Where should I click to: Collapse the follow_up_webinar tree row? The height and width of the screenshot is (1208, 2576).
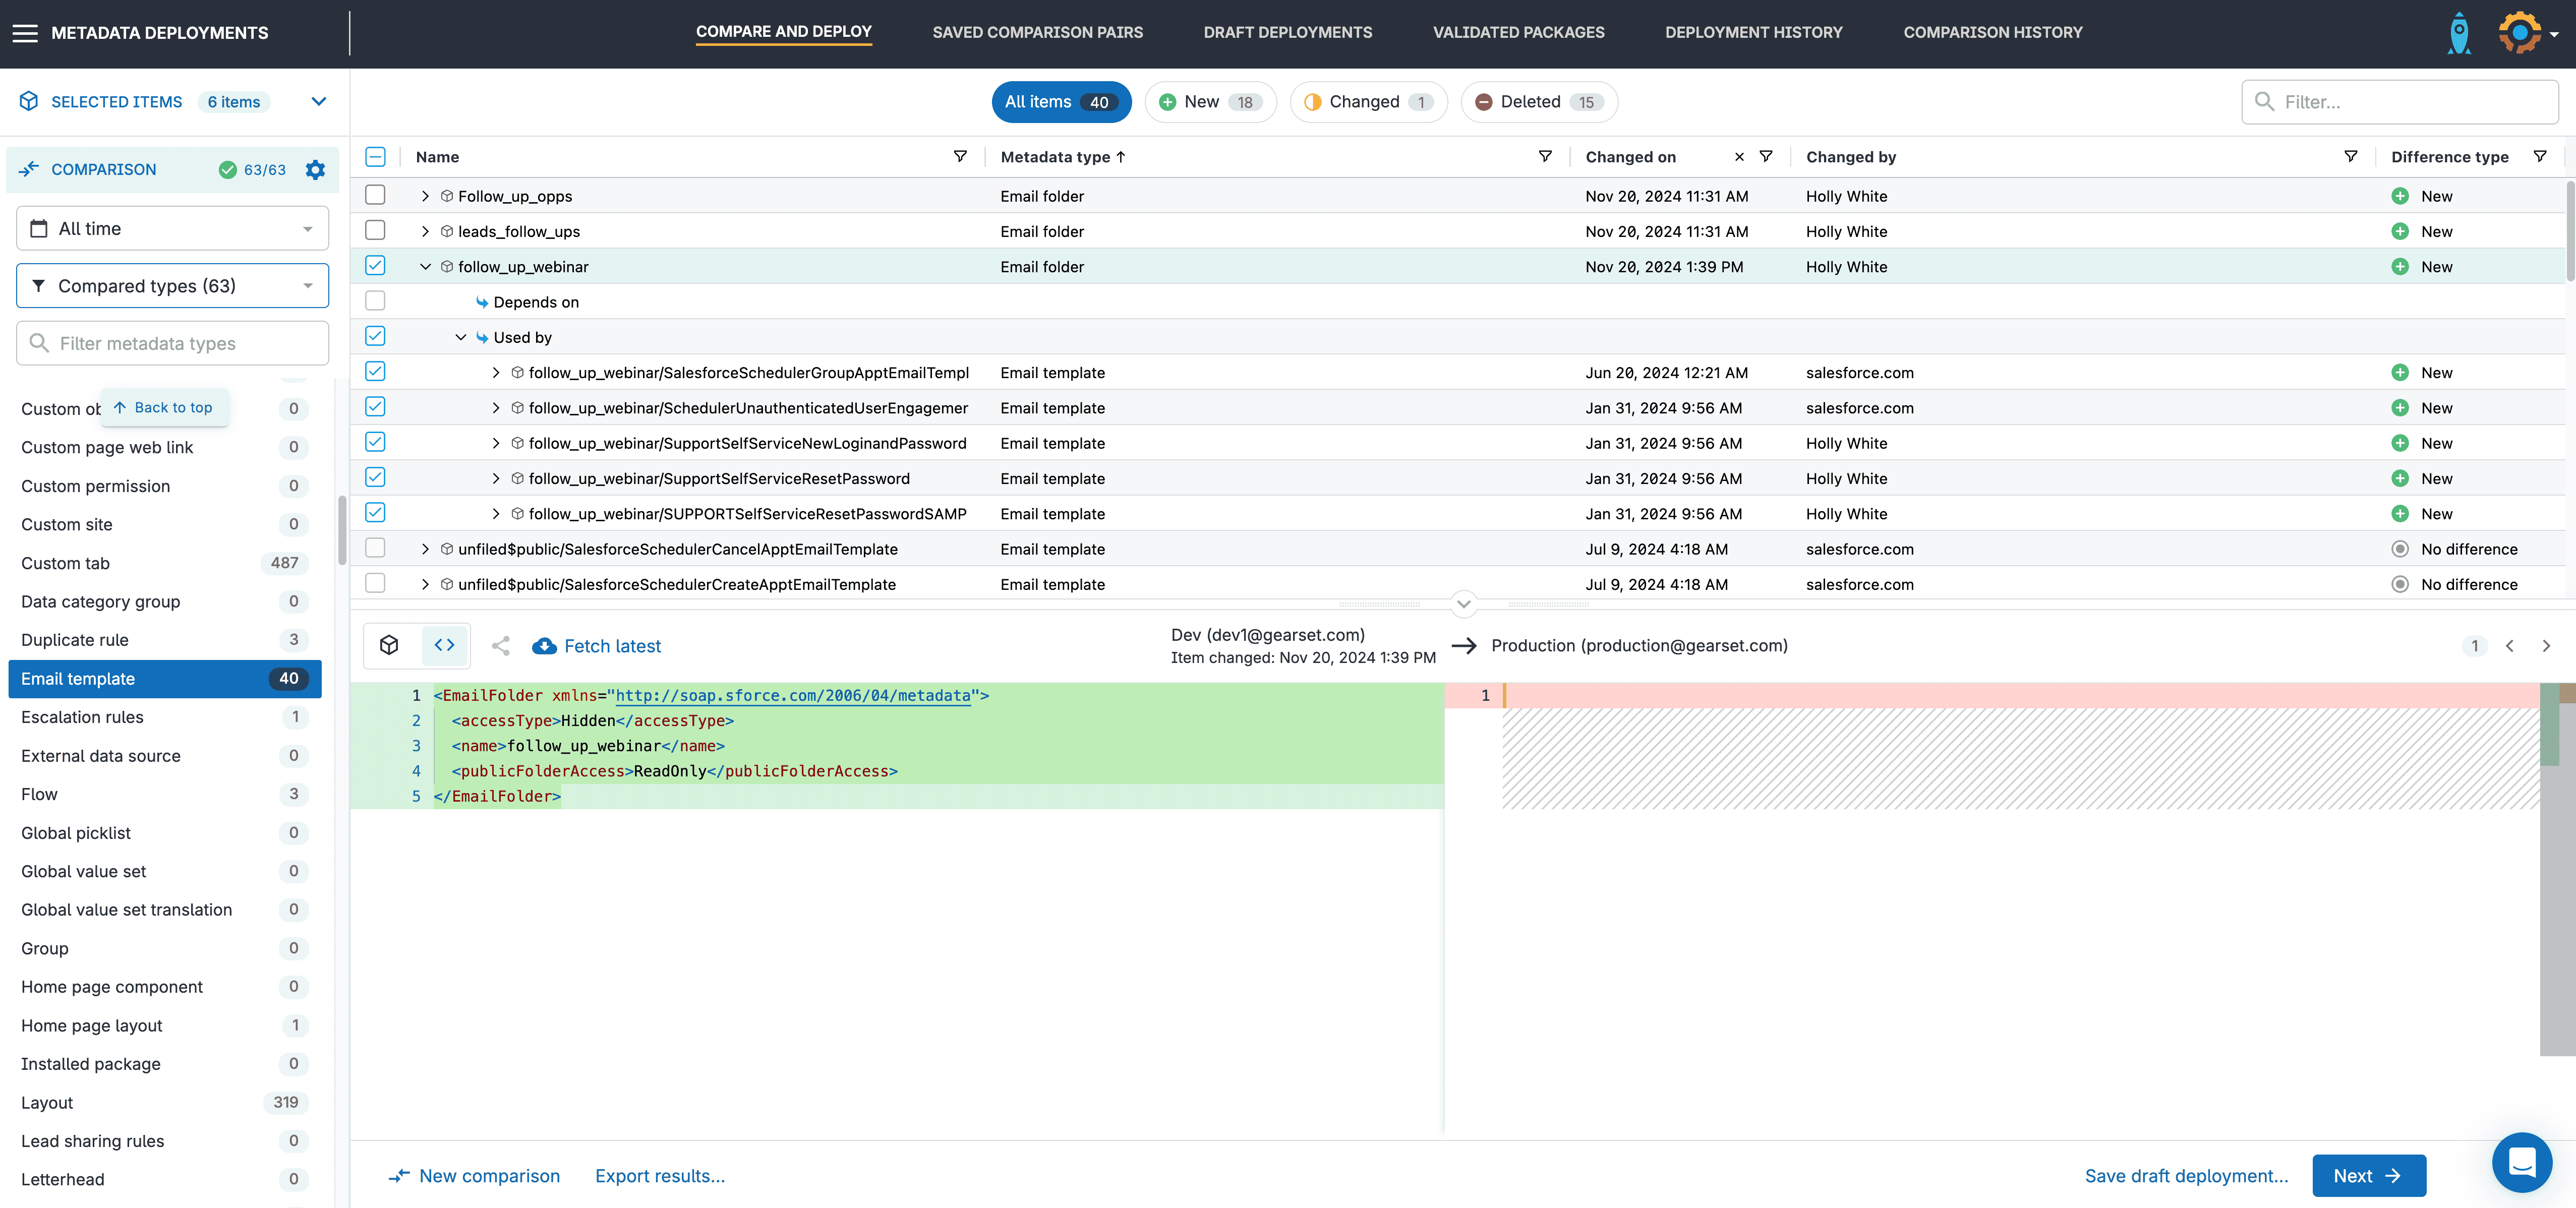pos(425,267)
